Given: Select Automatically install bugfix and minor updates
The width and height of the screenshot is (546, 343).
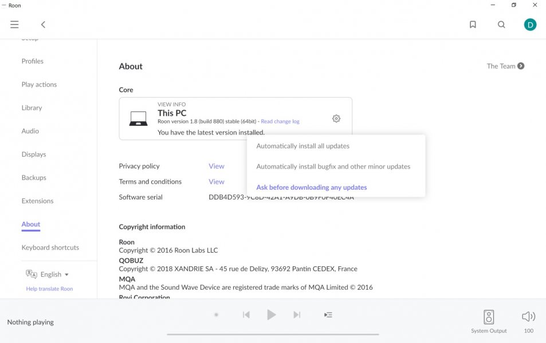Looking at the screenshot, I should 333,166.
